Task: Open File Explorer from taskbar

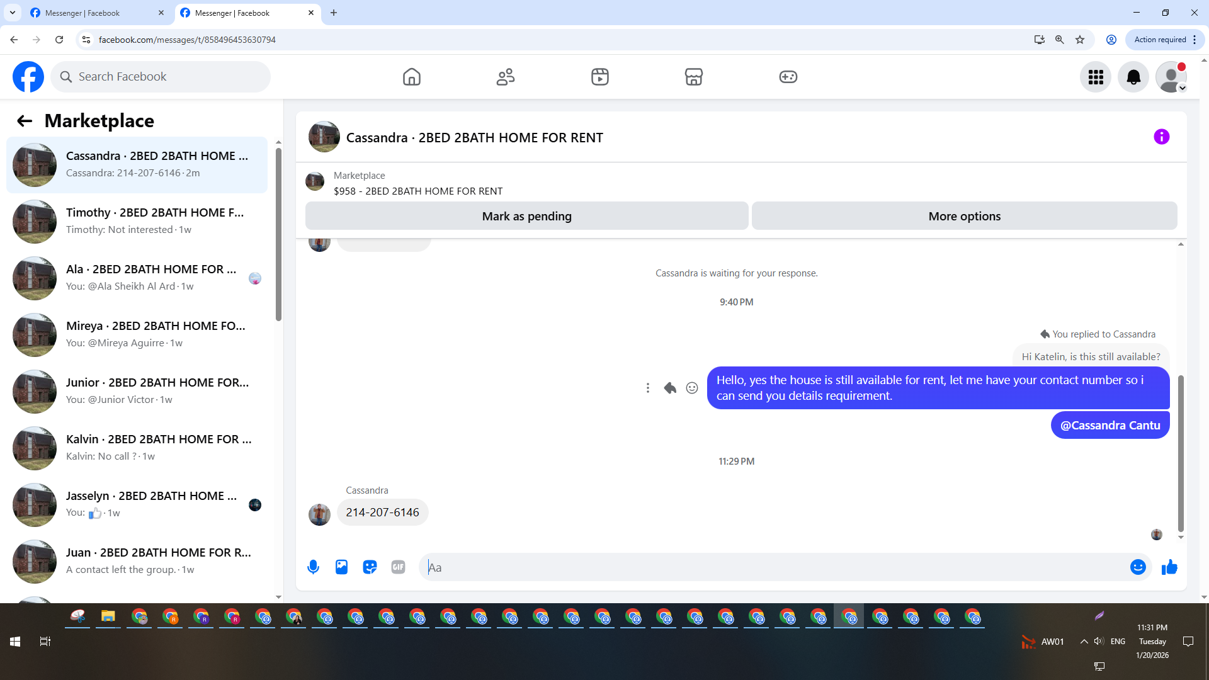Action: pos(108,617)
